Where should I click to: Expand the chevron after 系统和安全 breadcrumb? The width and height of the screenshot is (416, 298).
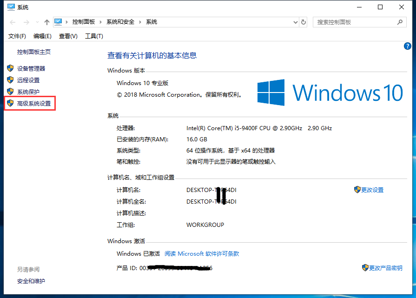(x=140, y=22)
